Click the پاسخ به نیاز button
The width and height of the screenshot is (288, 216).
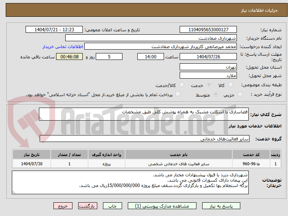(x=221, y=206)
